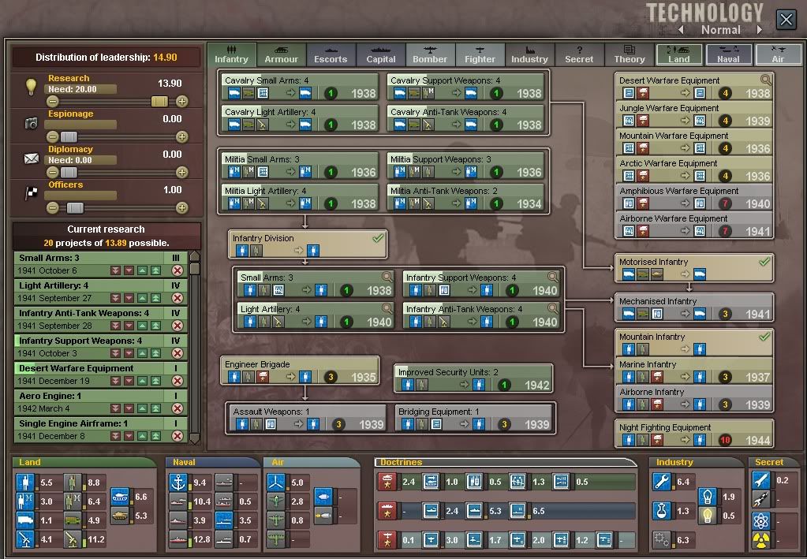This screenshot has height=559, width=807.
Task: Toggle the Naval technology filter button
Action: tap(728, 54)
